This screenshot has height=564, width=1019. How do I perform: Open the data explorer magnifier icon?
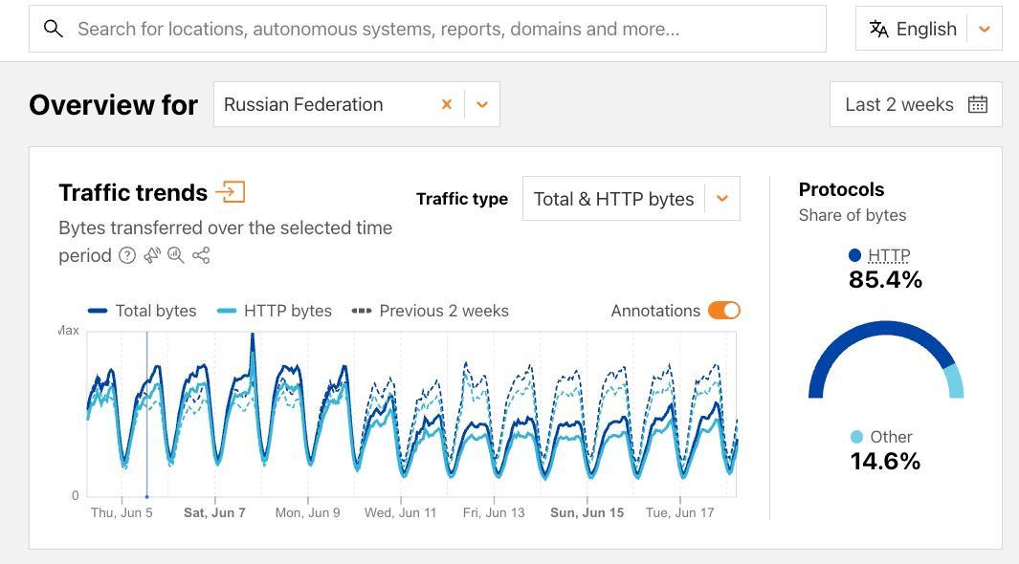[176, 256]
